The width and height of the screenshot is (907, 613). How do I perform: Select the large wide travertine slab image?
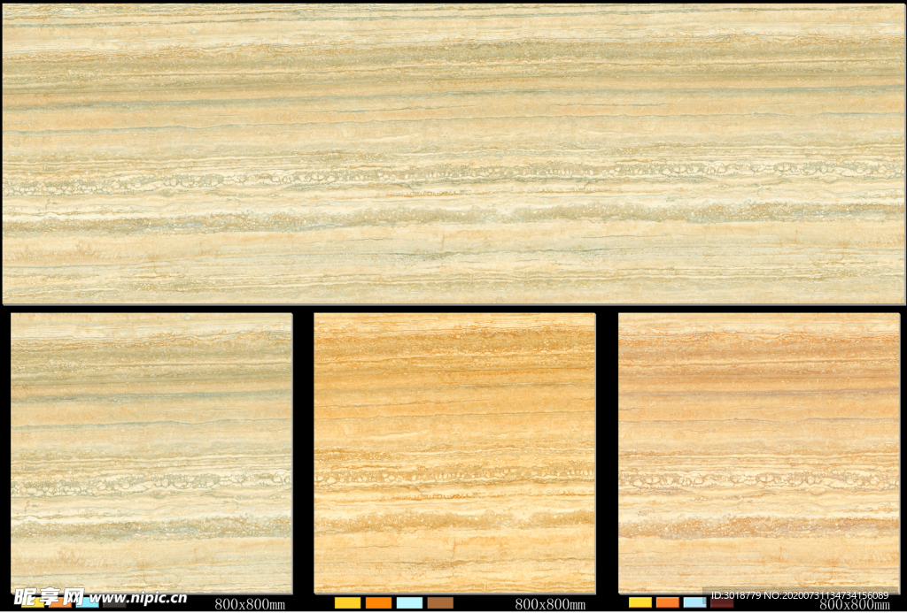(x=453, y=154)
